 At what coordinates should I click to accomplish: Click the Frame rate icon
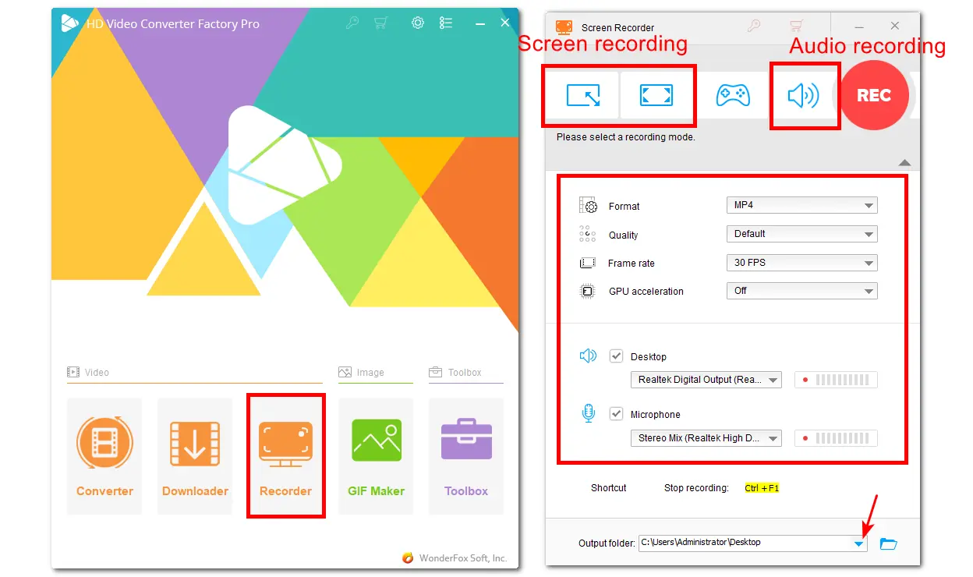coord(587,263)
